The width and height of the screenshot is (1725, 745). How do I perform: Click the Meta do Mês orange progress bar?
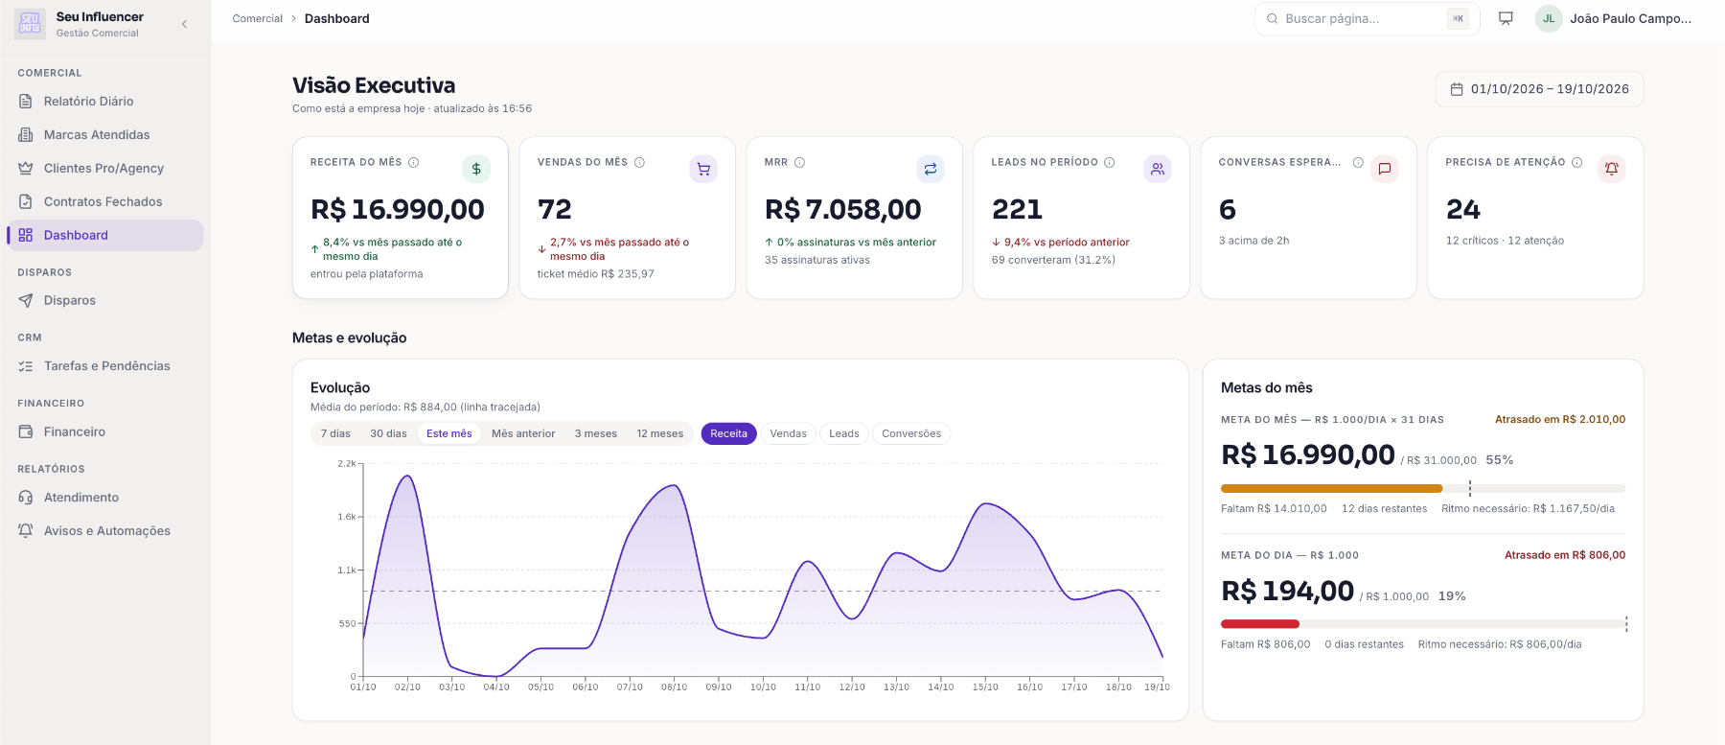1423,488
